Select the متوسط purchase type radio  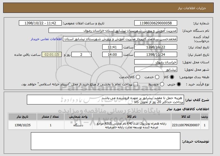click(162, 84)
